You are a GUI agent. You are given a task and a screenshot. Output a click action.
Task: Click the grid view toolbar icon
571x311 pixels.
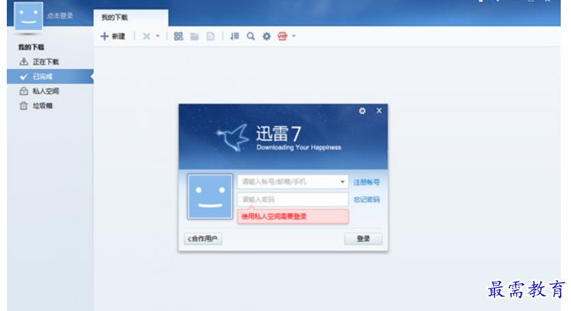(178, 36)
